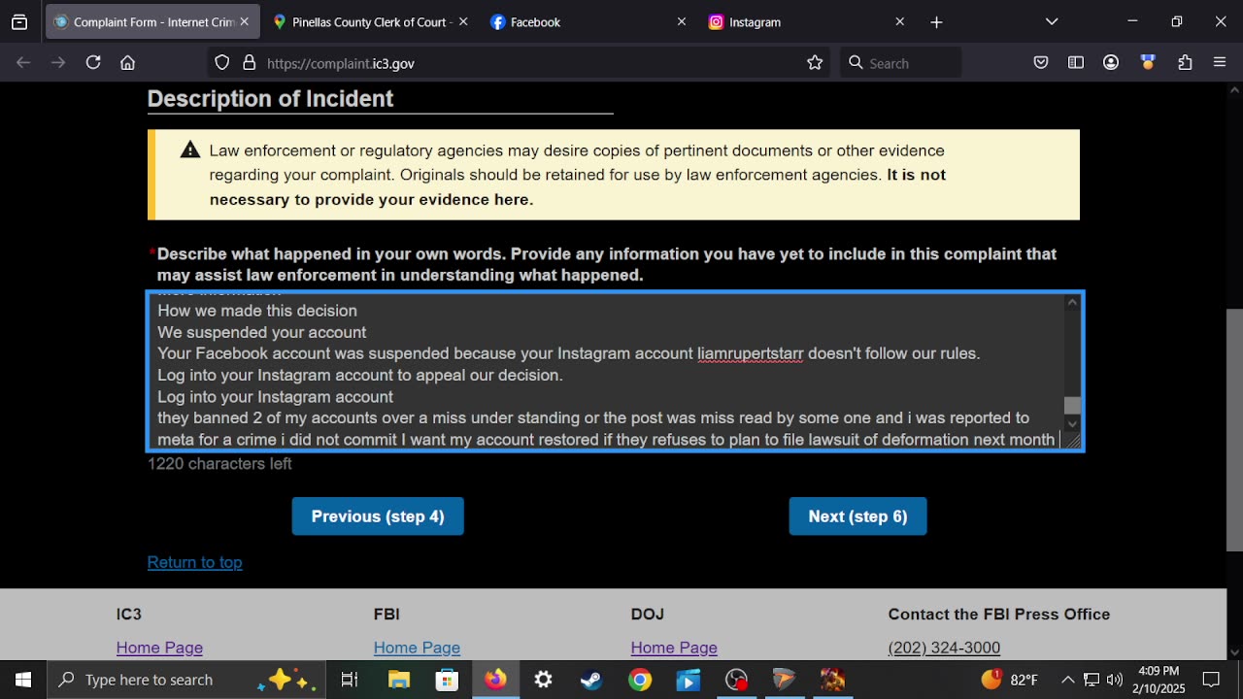Close the Pinellas County Clerk tab
The image size is (1243, 699).
(x=463, y=21)
